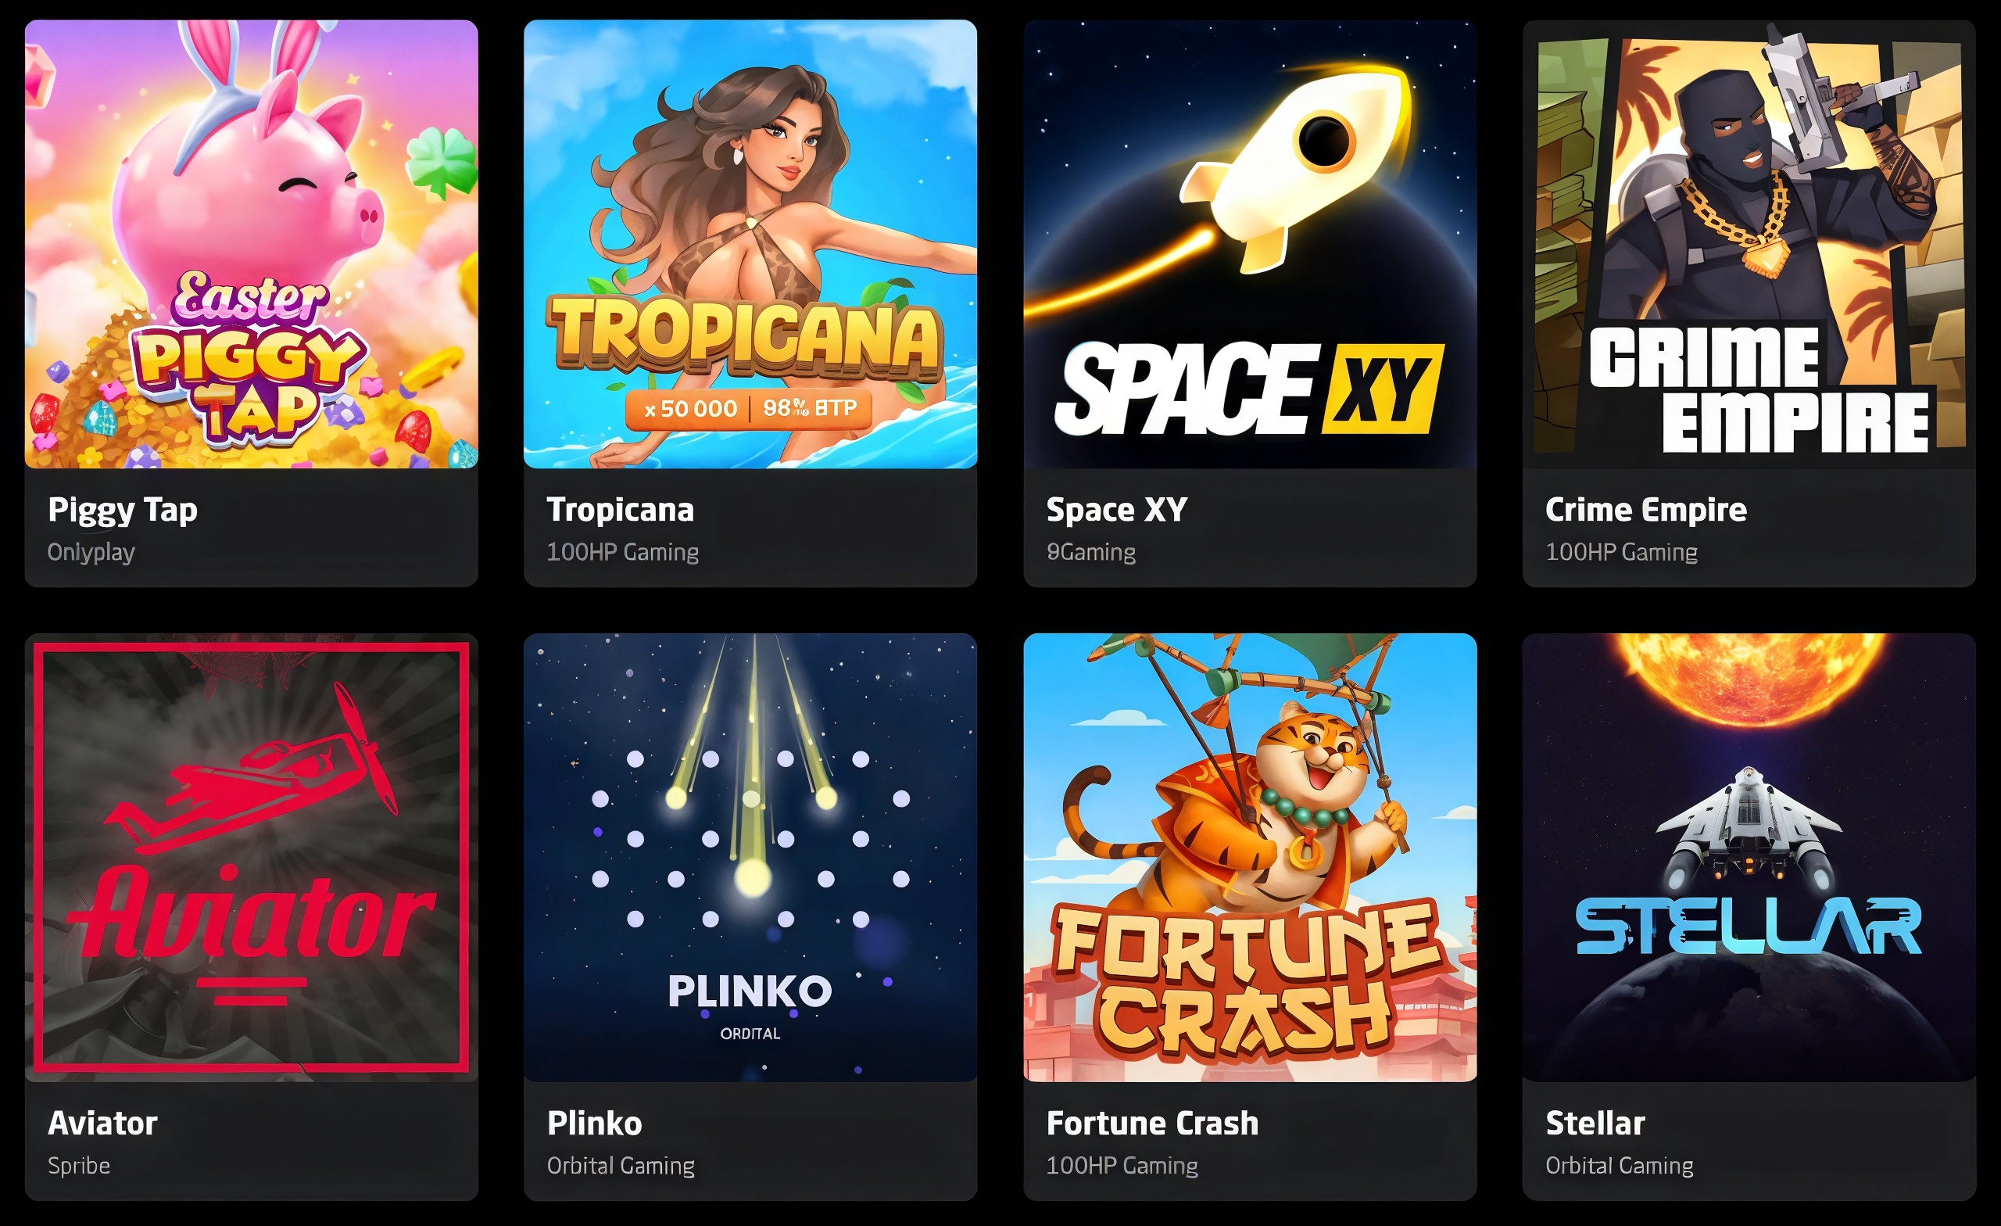Image resolution: width=2001 pixels, height=1226 pixels.
Task: Launch the Plinko Orbital game image
Action: click(750, 857)
